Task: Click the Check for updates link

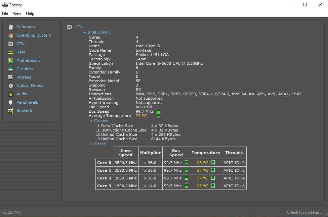Action: pyautogui.click(x=304, y=212)
